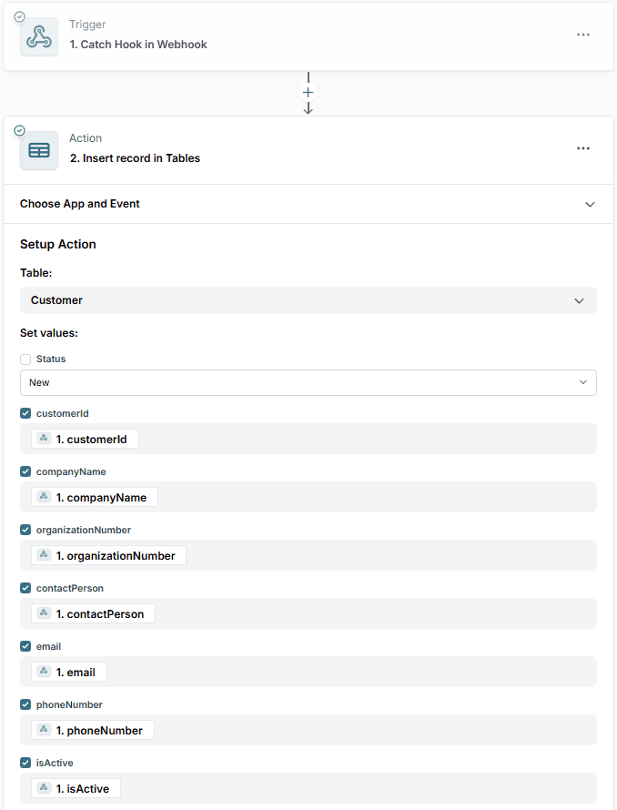Click the webhook icon on organizationNumber token
Image resolution: width=617 pixels, height=810 pixels.
pos(44,555)
